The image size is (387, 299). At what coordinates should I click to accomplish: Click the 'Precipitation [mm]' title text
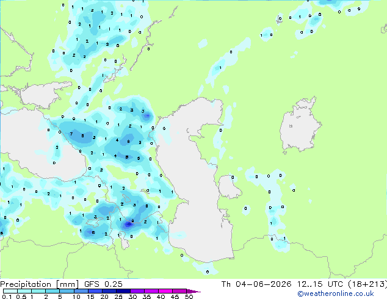40,284
